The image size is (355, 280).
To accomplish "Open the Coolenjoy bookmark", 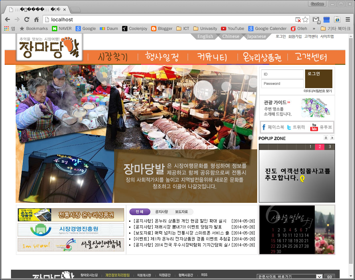I will point(134,29).
